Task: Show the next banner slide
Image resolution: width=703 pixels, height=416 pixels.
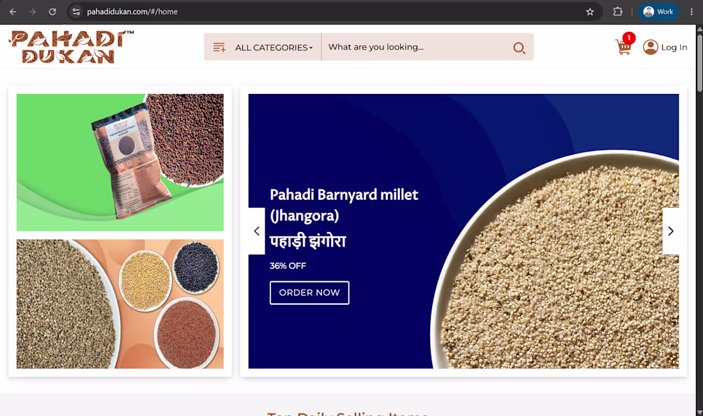Action: point(670,231)
